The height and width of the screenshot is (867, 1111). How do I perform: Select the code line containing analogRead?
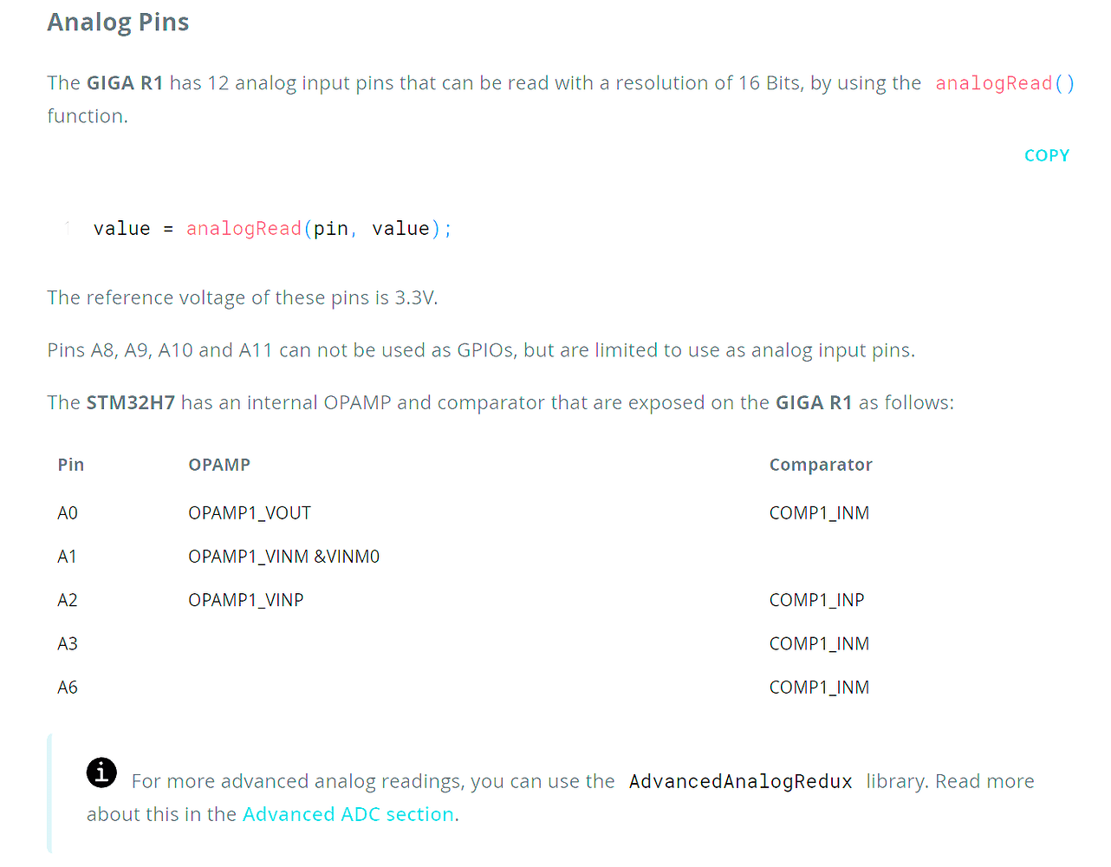click(271, 228)
